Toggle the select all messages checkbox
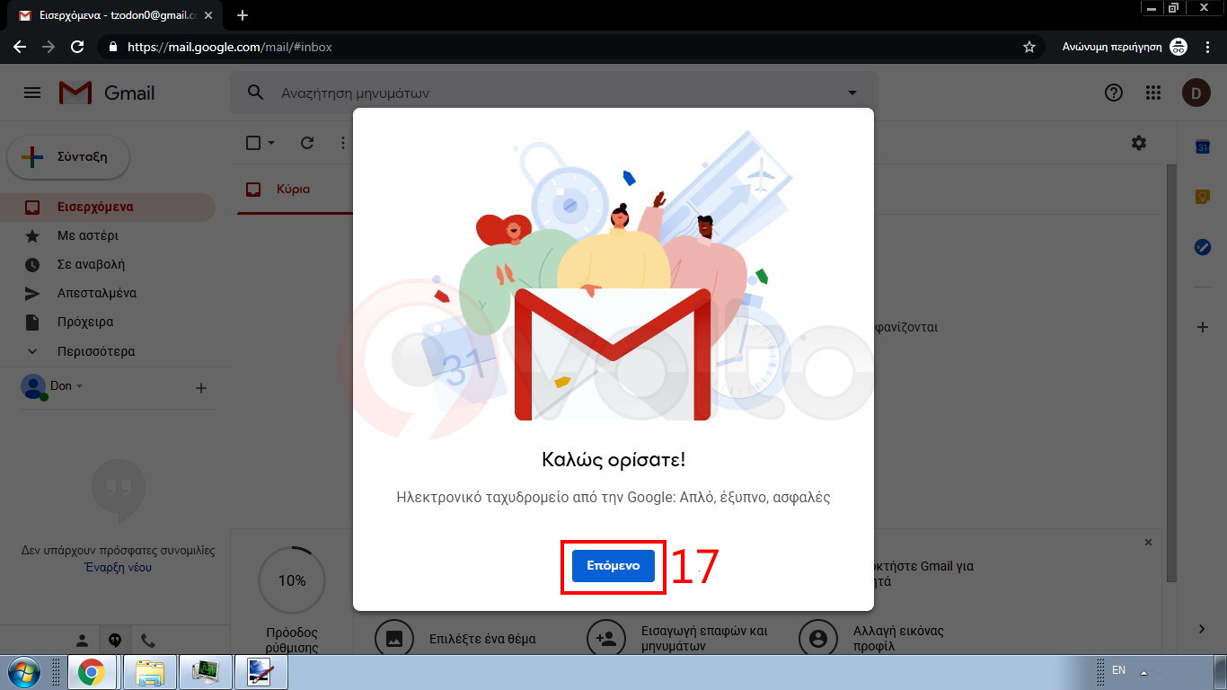The height and width of the screenshot is (690, 1227). pyautogui.click(x=253, y=143)
